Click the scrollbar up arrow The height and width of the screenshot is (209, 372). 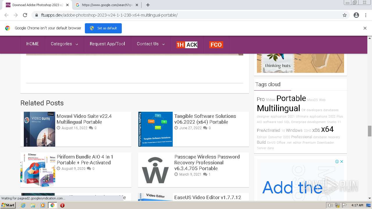coord(370,38)
